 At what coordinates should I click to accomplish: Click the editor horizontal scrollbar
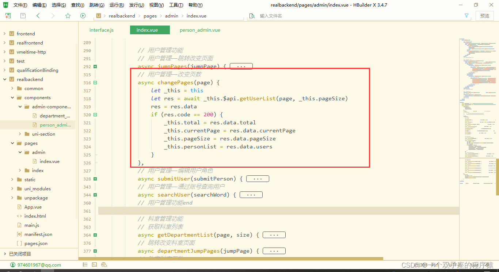[231, 259]
